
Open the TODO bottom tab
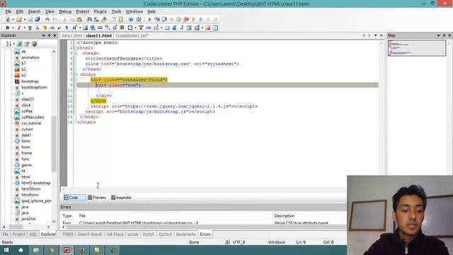coord(68,234)
